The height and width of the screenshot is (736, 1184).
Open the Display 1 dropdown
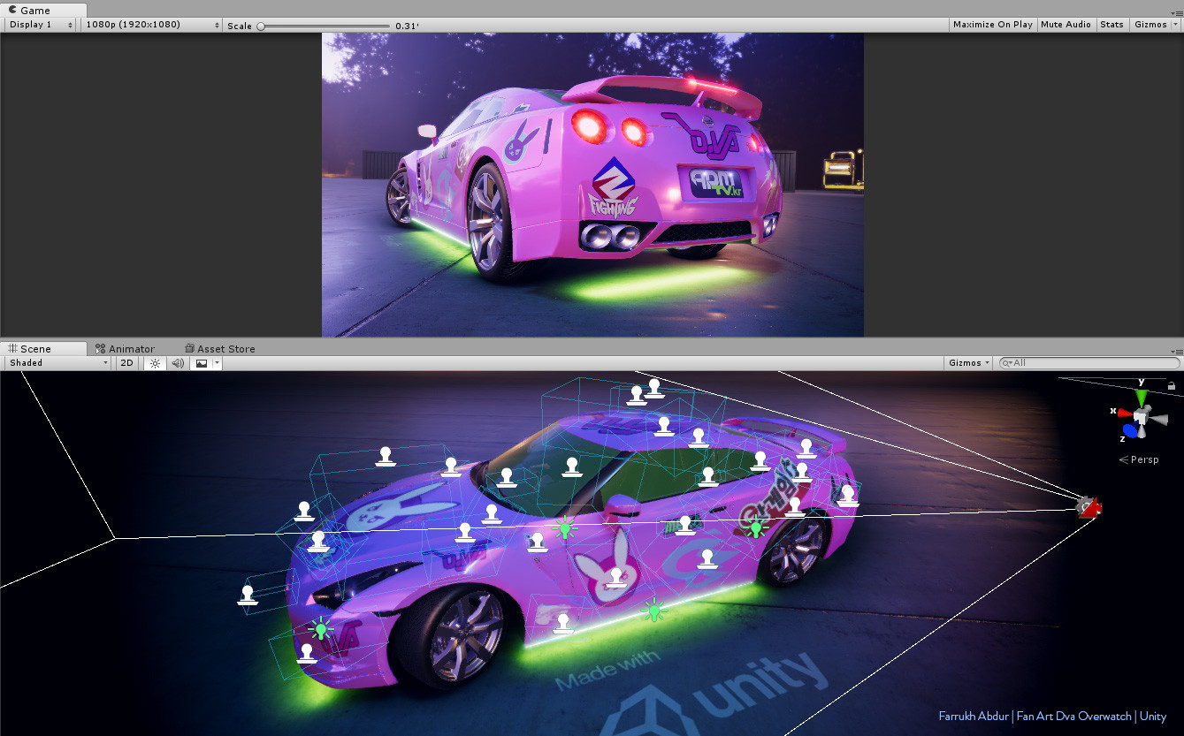click(x=41, y=25)
